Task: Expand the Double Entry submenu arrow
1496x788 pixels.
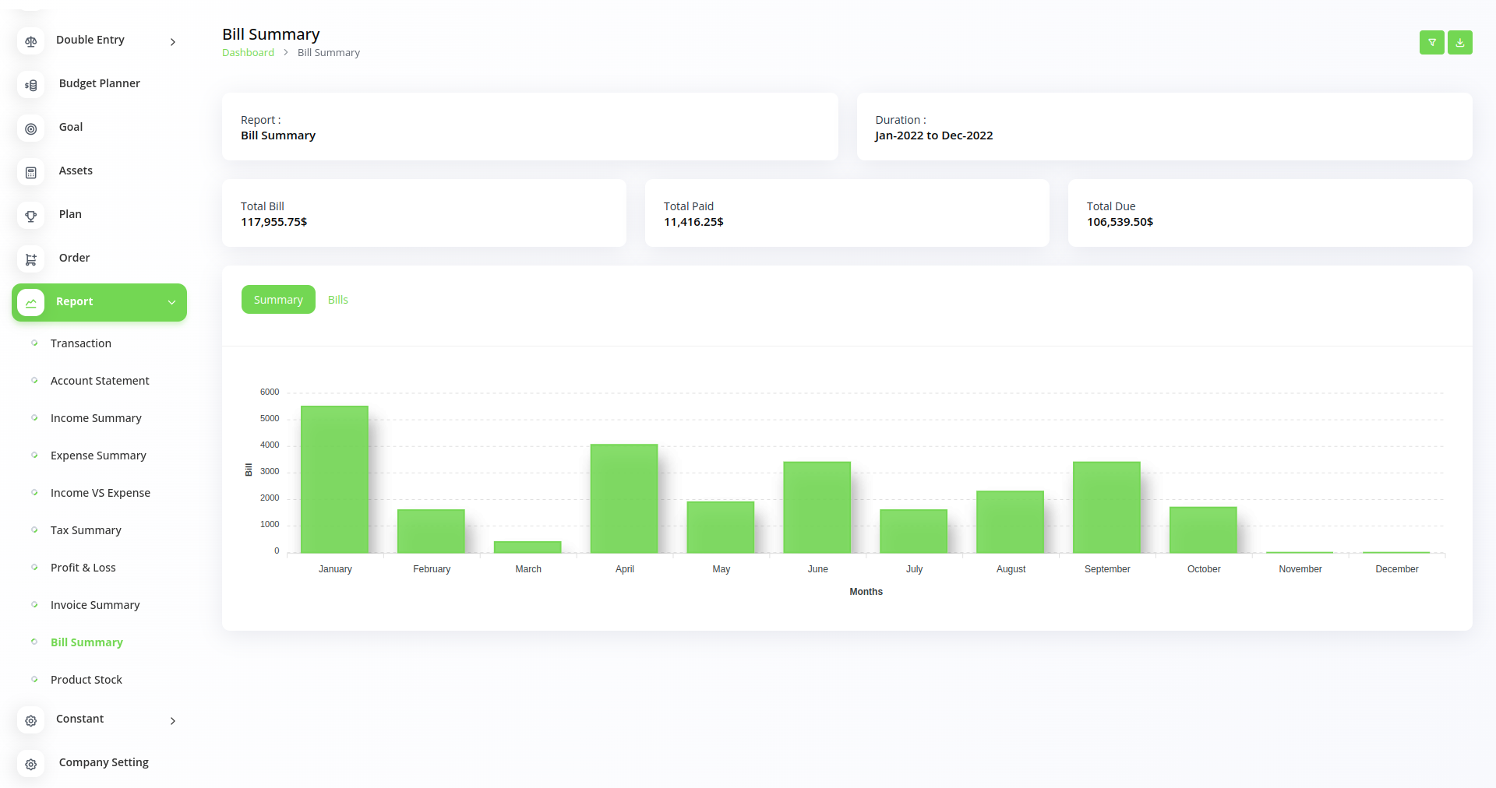Action: (173, 42)
